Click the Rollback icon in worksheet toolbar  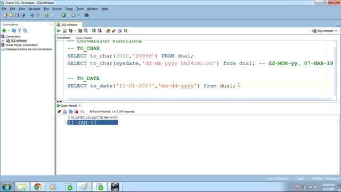(x=100, y=31)
